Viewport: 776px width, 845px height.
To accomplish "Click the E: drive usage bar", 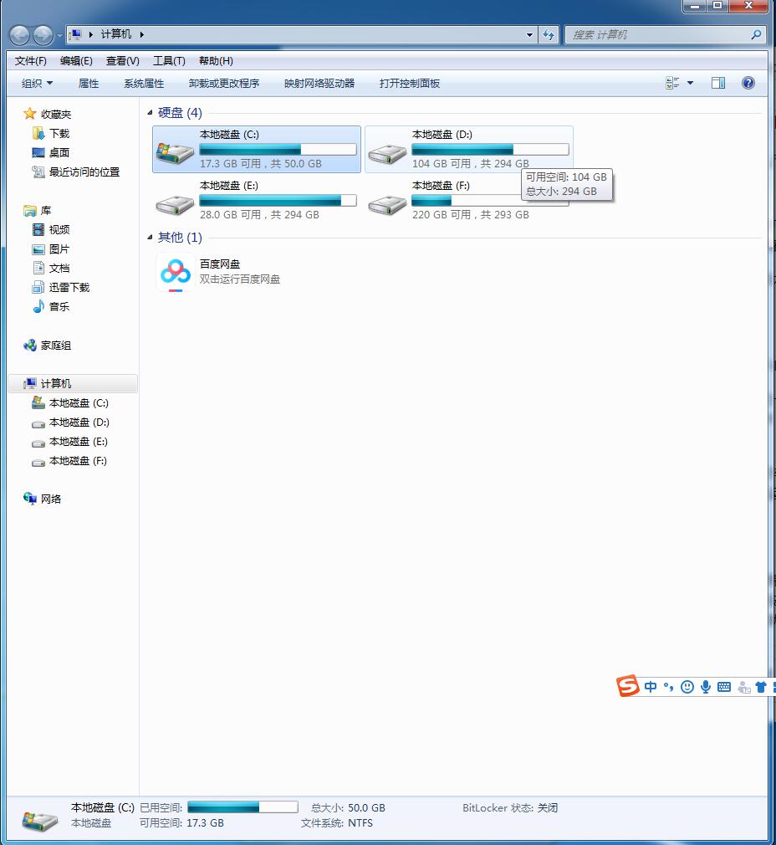I will coord(278,201).
